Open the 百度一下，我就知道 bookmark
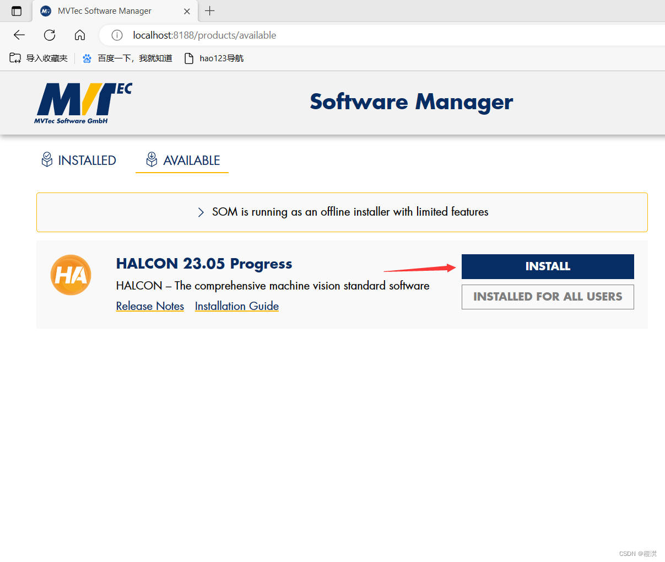 127,58
